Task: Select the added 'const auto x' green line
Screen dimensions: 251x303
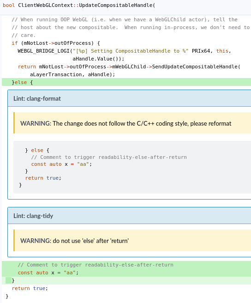Action: (126, 273)
